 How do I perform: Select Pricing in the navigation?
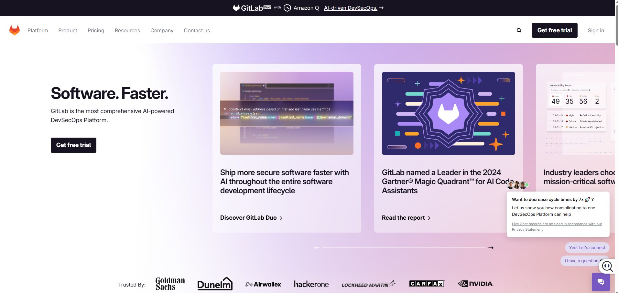(96, 30)
